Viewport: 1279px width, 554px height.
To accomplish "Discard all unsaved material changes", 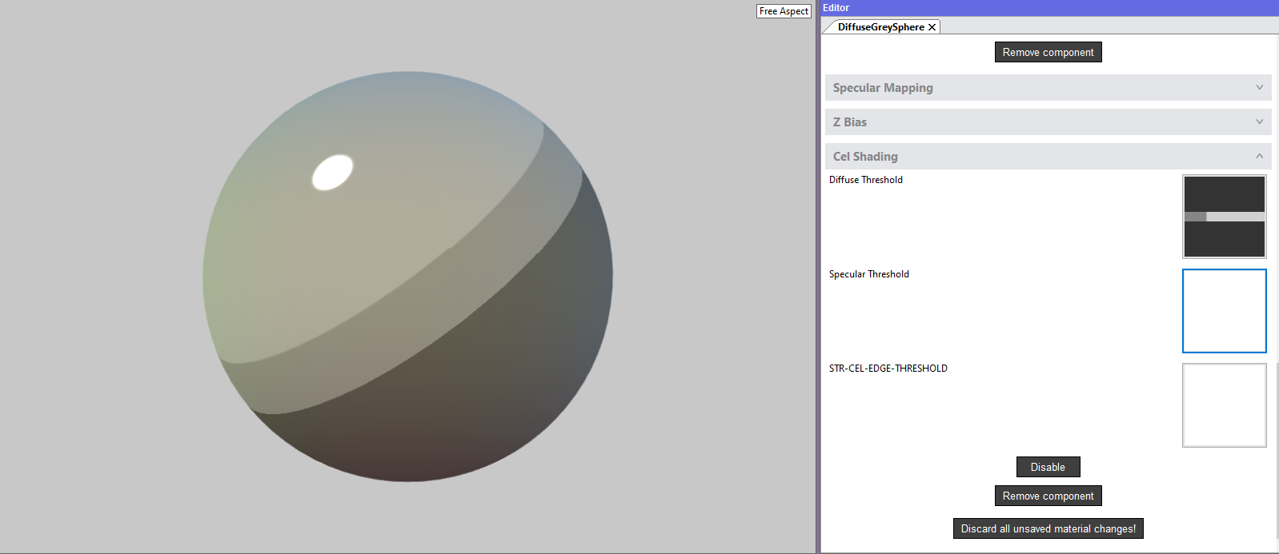I will [x=1048, y=529].
